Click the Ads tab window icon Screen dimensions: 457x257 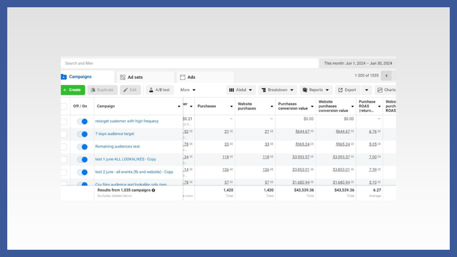click(x=183, y=77)
